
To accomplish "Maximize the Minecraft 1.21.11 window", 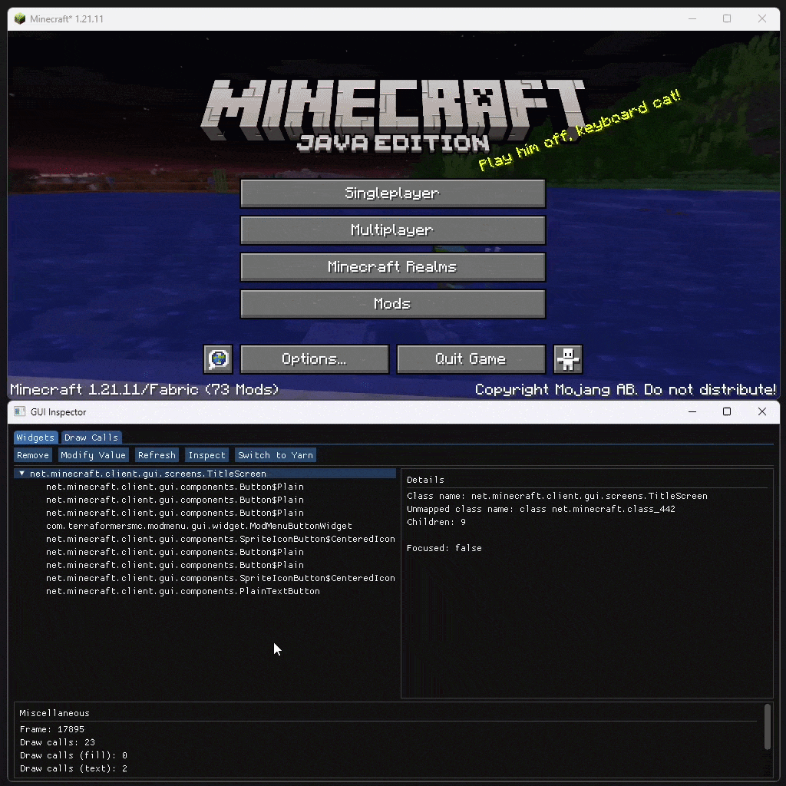I will coord(727,18).
